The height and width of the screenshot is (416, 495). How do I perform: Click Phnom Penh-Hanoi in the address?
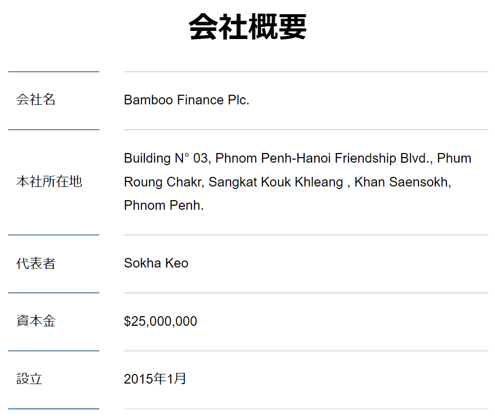pyautogui.click(x=273, y=158)
